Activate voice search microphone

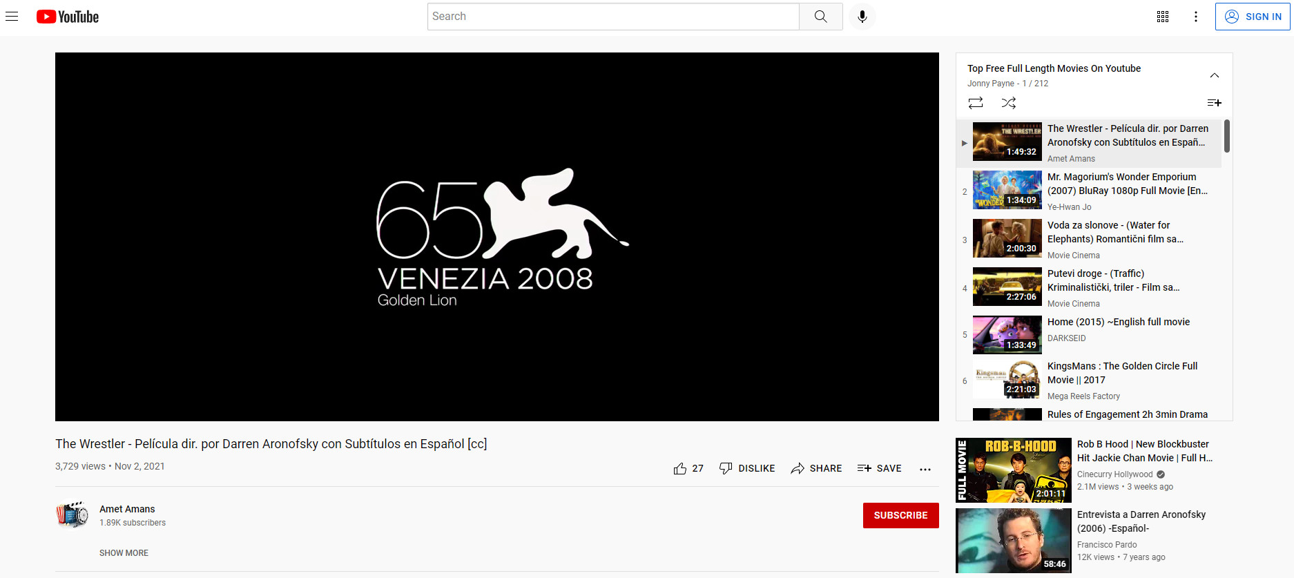pyautogui.click(x=862, y=17)
